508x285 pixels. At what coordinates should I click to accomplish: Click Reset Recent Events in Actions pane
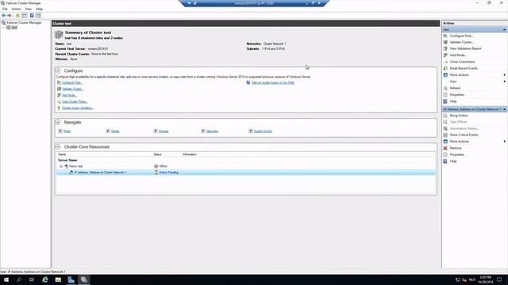pyautogui.click(x=464, y=69)
